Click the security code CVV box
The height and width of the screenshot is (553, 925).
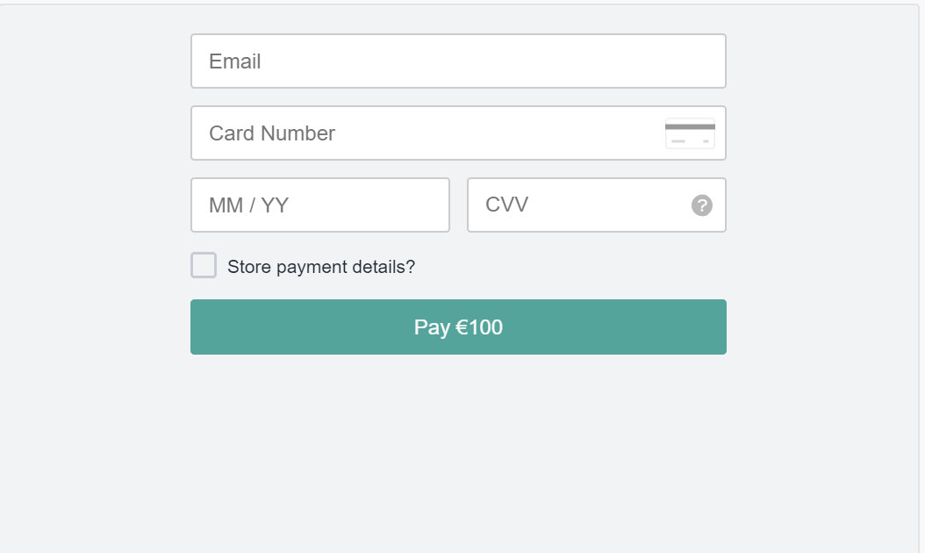point(579,205)
